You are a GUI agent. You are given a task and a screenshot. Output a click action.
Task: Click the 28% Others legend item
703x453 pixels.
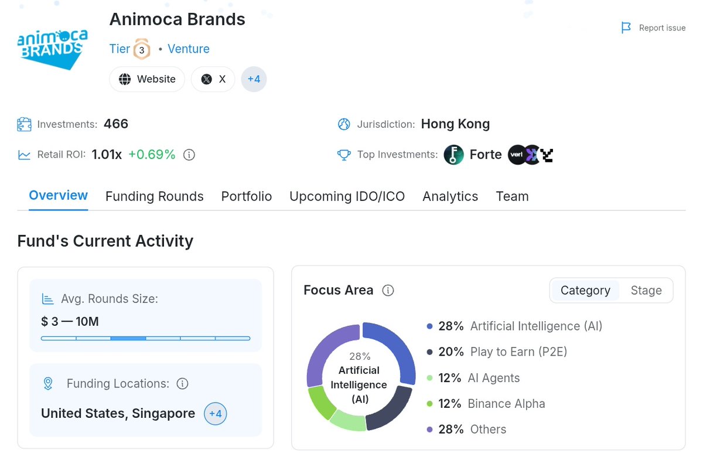(x=466, y=430)
